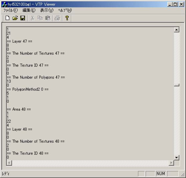
Task: Click the 'Area 48' line in text
Action: point(19,109)
